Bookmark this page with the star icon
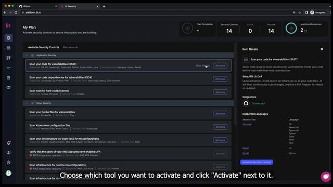The width and height of the screenshot is (333, 187). [300, 12]
